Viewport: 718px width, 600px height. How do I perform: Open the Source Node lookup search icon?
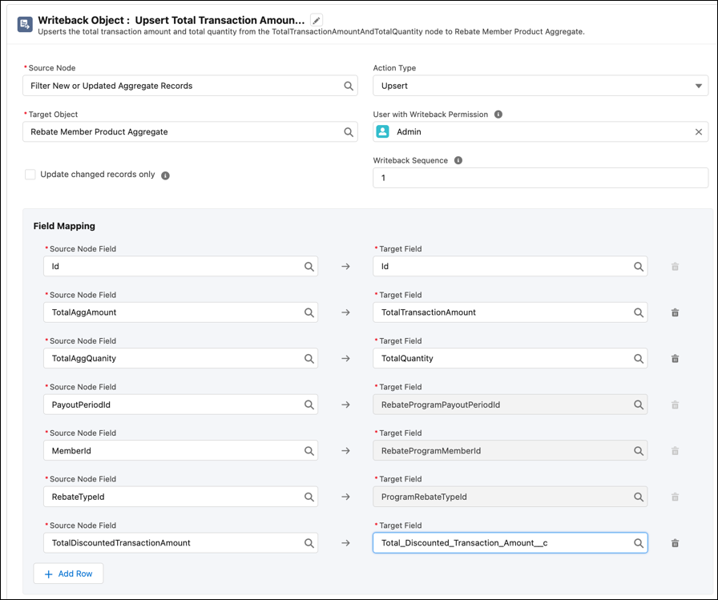point(348,86)
